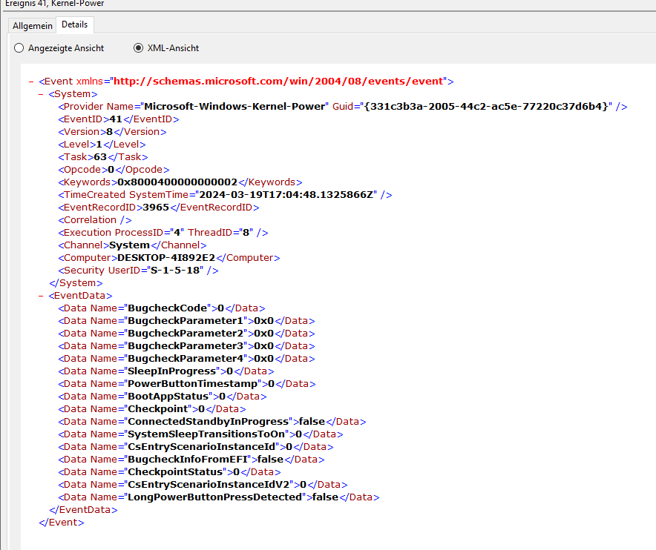Click the PowerButtonTimestamp data line
The width and height of the screenshot is (656, 550).
[x=187, y=384]
